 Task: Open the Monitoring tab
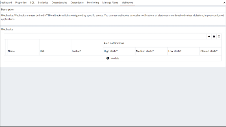(93, 3)
